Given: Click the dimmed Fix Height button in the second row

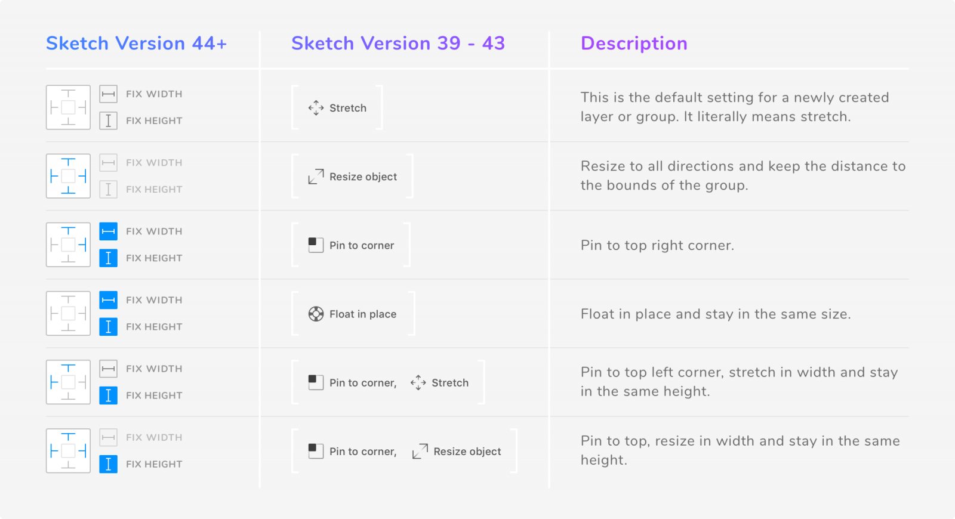Looking at the screenshot, I should [x=108, y=190].
